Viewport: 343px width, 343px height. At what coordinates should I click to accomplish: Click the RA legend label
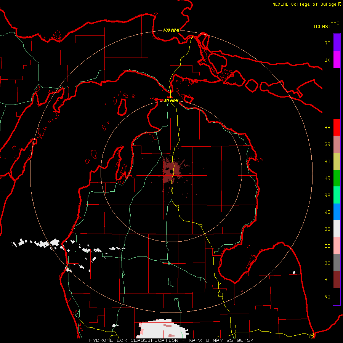[327, 196]
